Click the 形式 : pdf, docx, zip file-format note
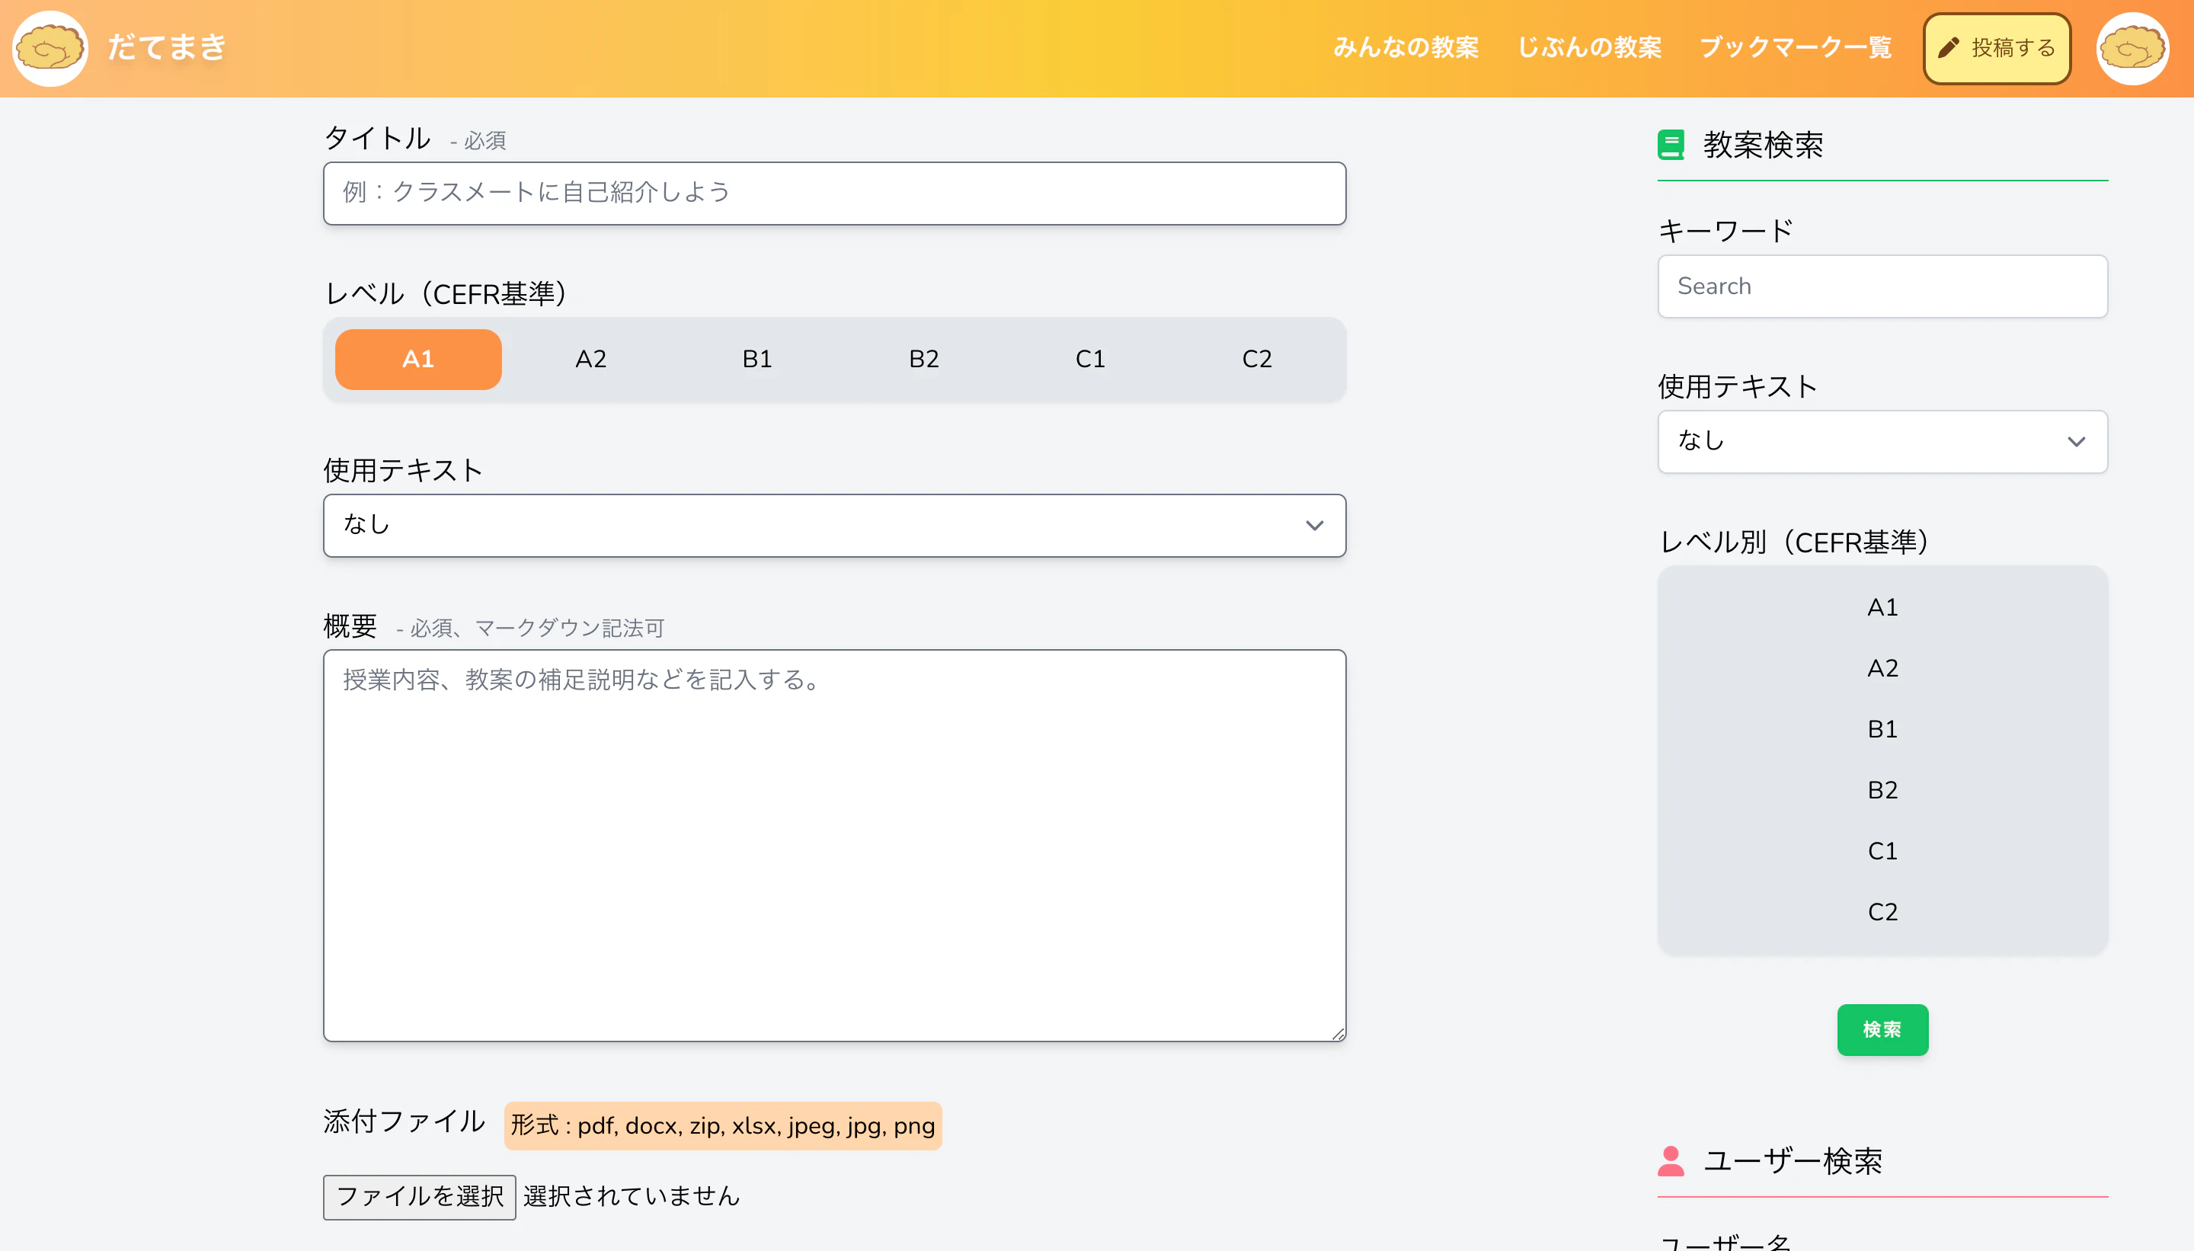Viewport: 2194px width, 1251px height. coord(722,1125)
